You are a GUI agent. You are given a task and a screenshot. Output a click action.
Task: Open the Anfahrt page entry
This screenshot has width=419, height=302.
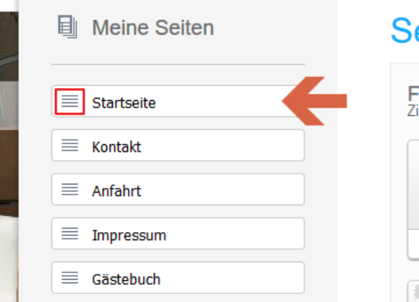[x=178, y=190]
